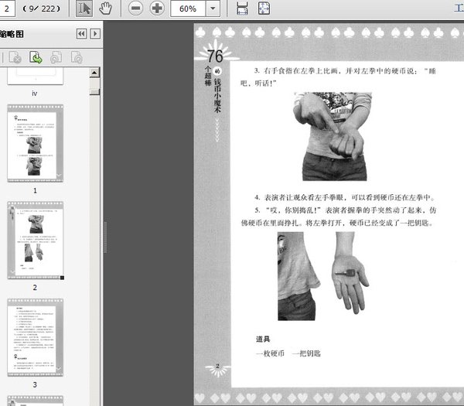Select the text selection cursor tool
The height and width of the screenshot is (406, 464).
pos(84,9)
